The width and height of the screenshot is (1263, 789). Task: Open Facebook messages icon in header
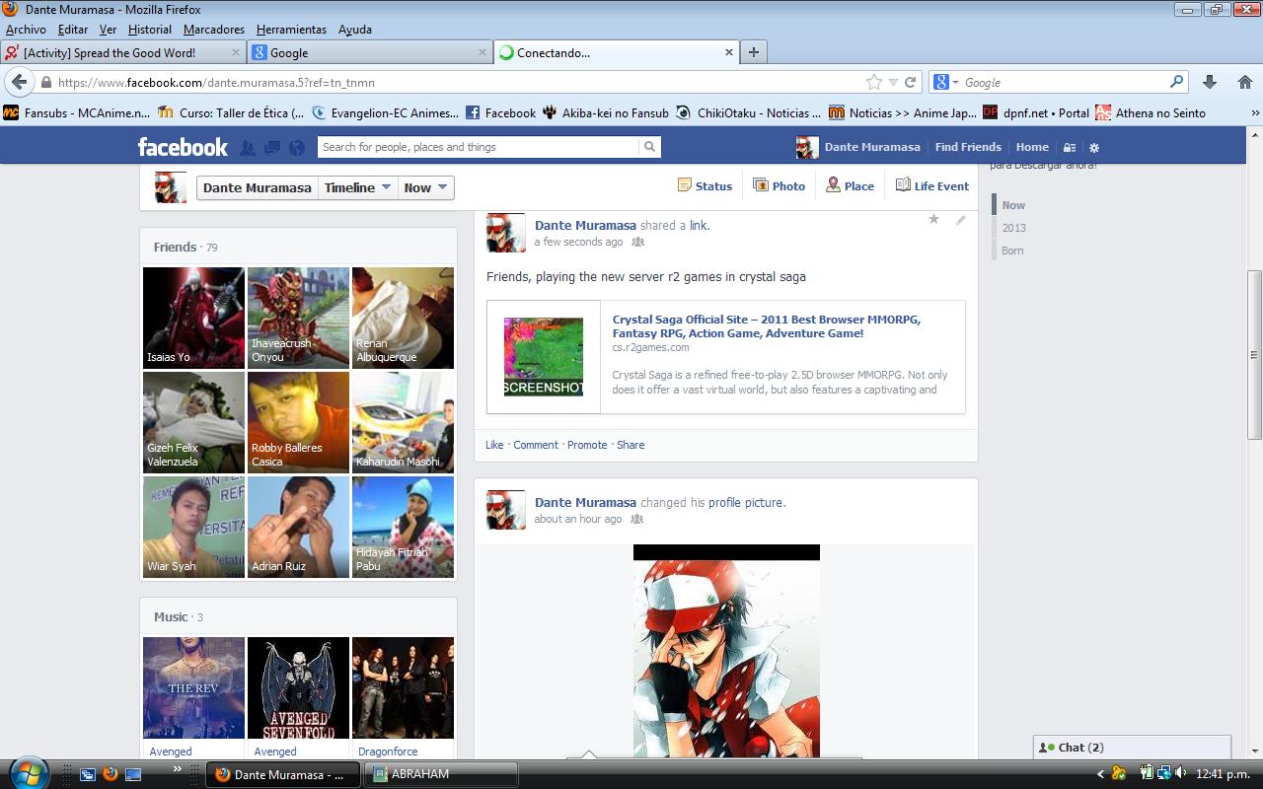pyautogui.click(x=272, y=148)
